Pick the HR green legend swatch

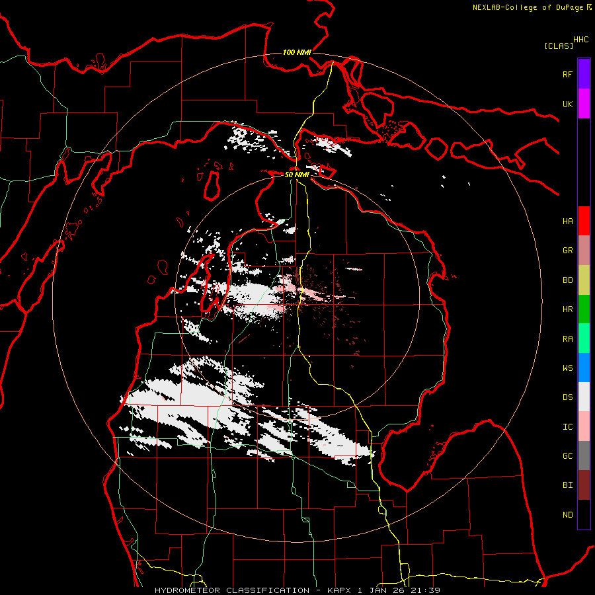[x=584, y=309]
